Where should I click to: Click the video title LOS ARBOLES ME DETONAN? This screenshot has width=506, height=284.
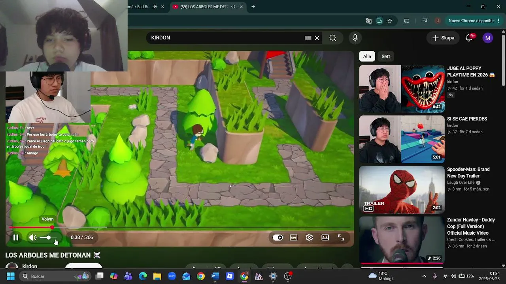(53, 255)
